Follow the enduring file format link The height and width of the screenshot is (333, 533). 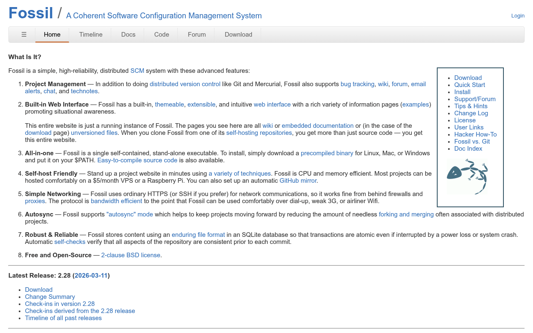(198, 235)
